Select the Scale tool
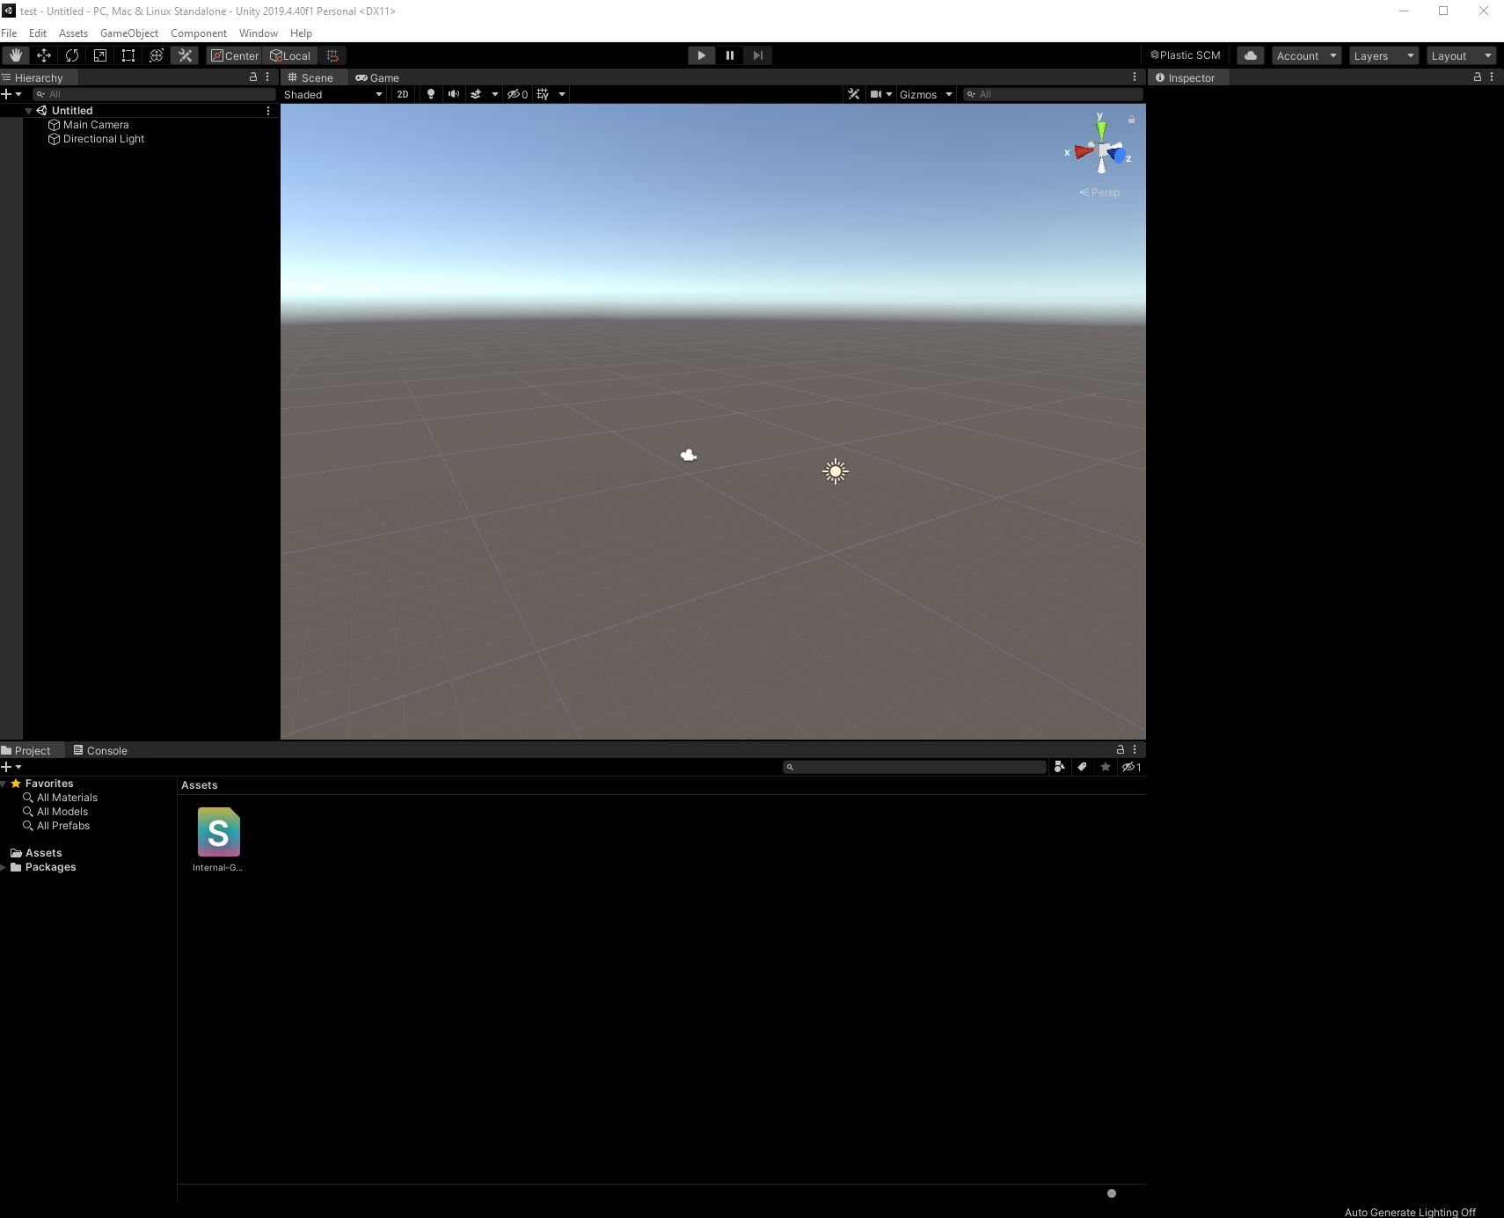This screenshot has width=1504, height=1218. 99,55
